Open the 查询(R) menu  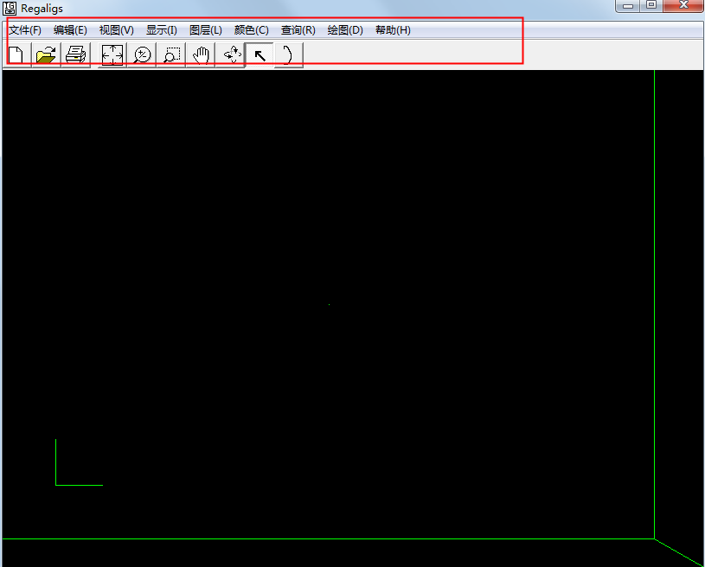click(x=298, y=30)
